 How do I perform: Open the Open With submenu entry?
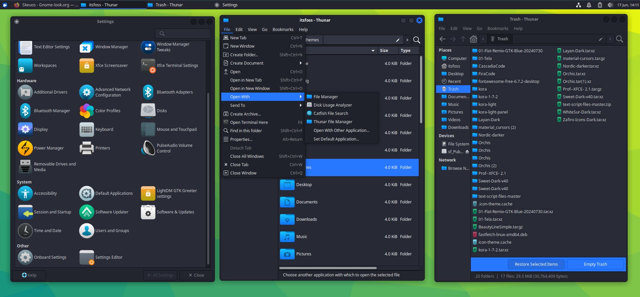click(x=263, y=97)
